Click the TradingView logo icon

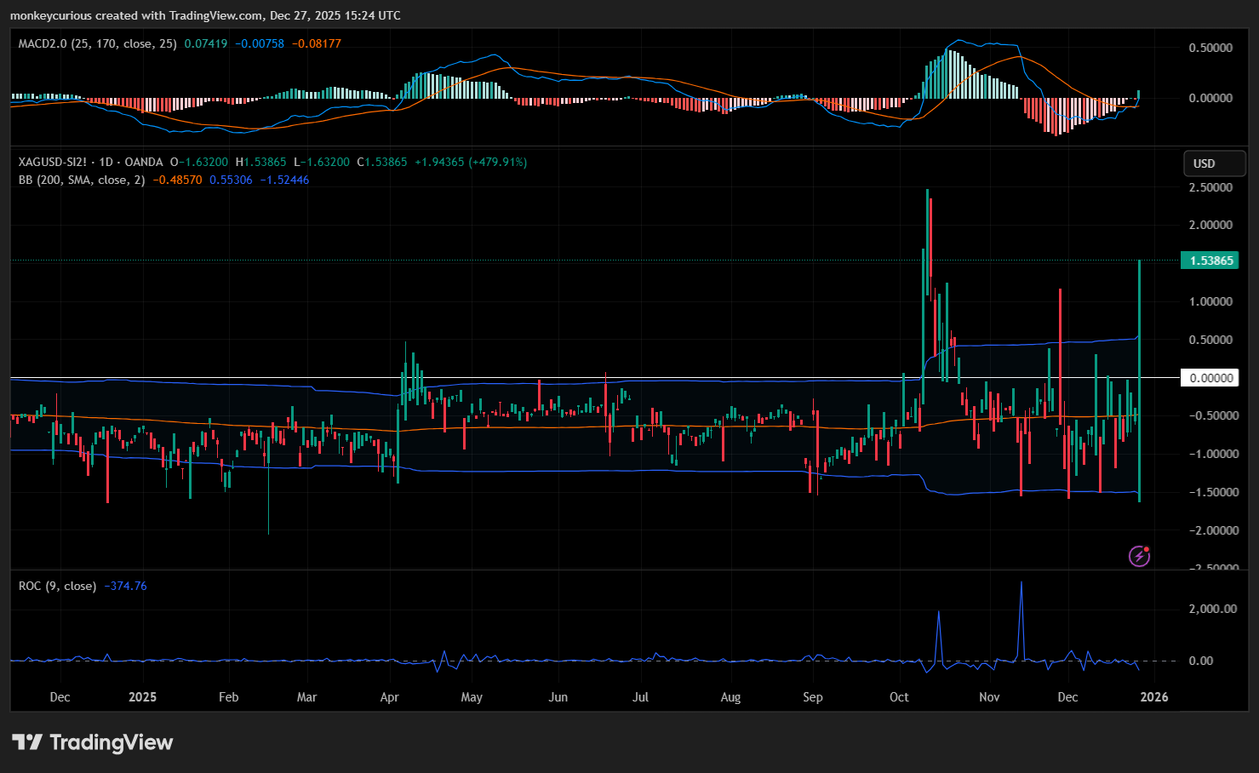26,742
